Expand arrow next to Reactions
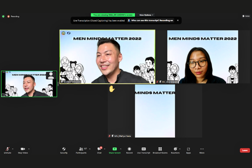Viewport: 252px width, 168px height. pyautogui.click(x=180, y=149)
